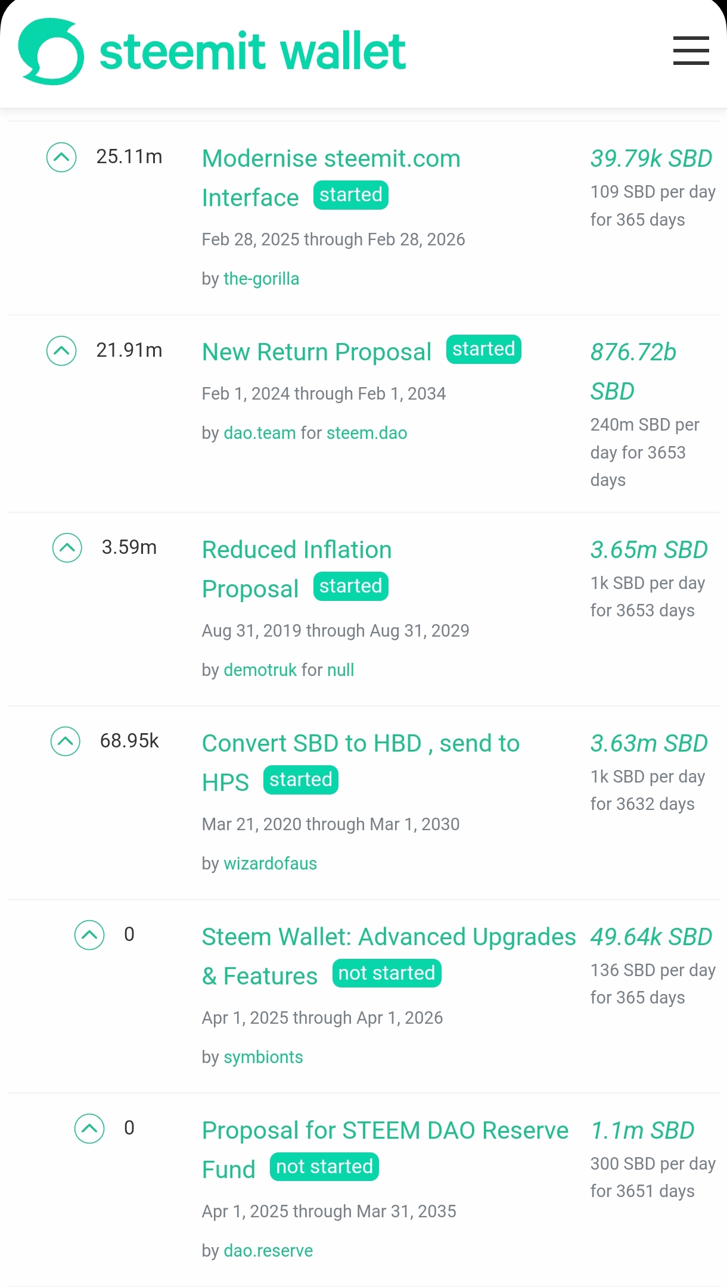
Task: Open Steem Wallet: Advanced Upgrades title
Action: click(x=389, y=937)
